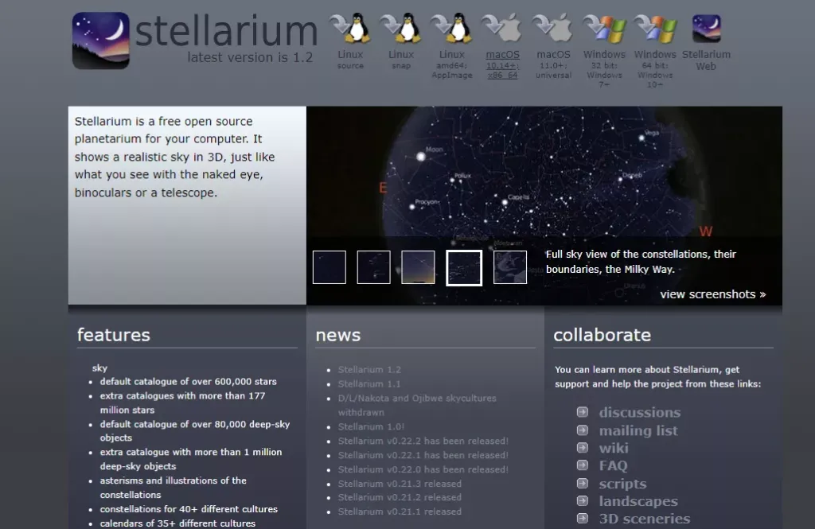The image size is (815, 529).
Task: Download macOS 10.14+ x86_64 icon
Action: tap(502, 28)
